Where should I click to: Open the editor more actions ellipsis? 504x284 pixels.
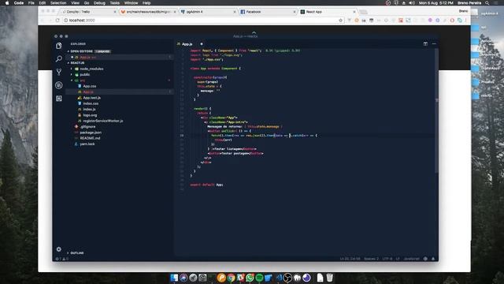434,44
